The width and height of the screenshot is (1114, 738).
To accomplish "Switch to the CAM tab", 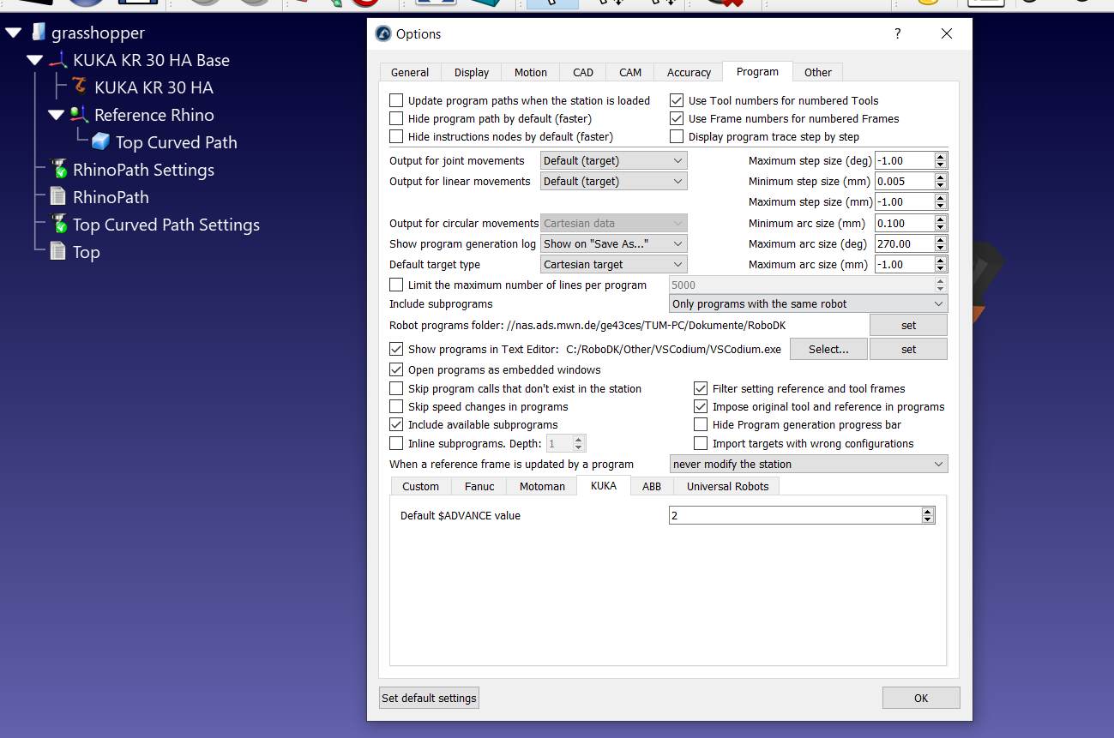I will pos(630,73).
